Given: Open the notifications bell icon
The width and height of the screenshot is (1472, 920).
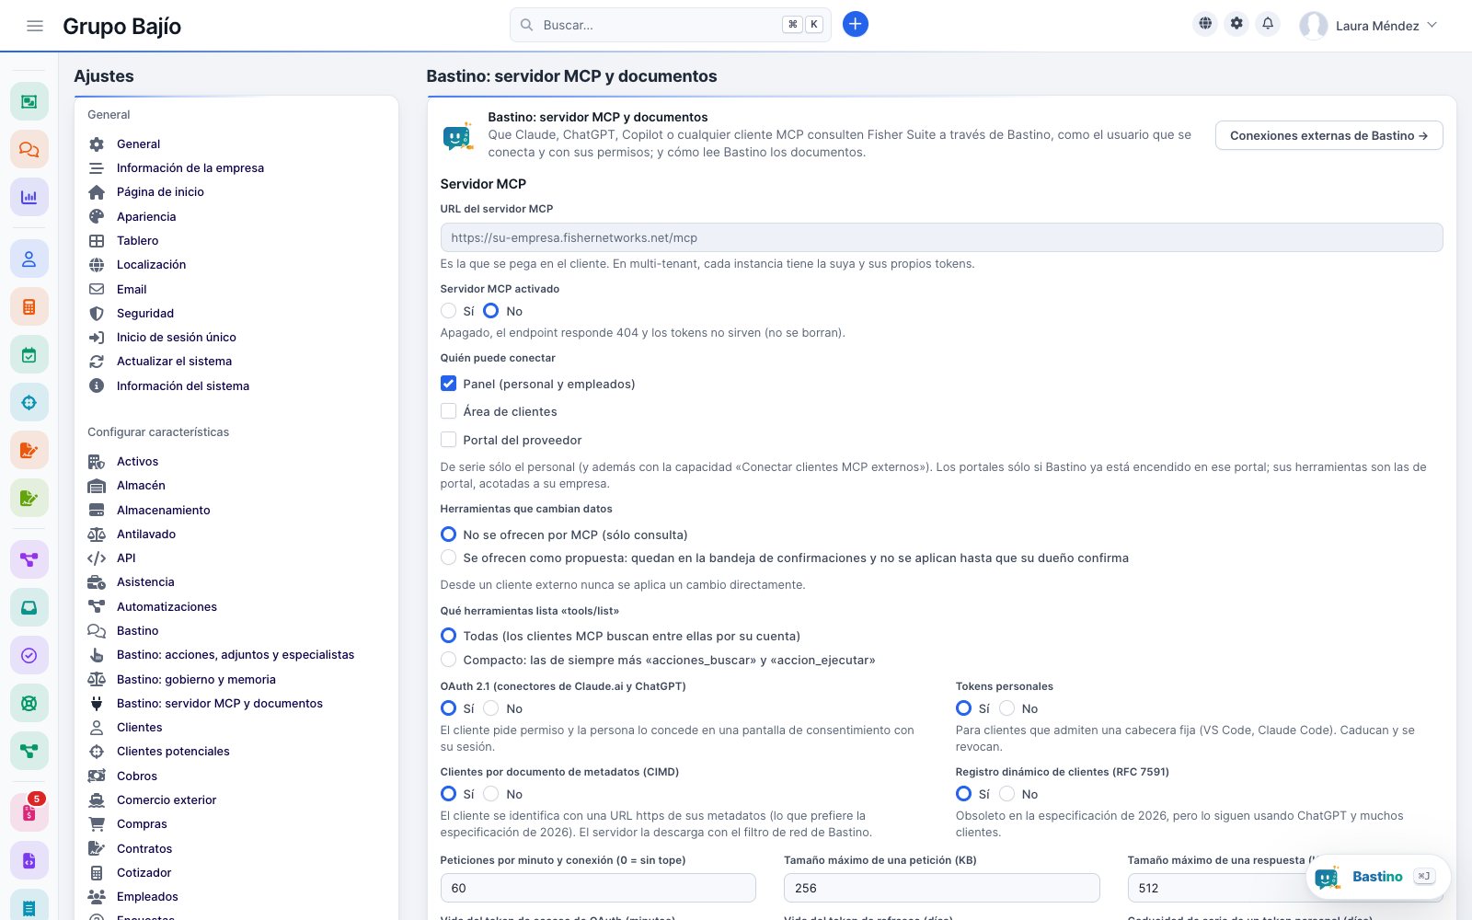Looking at the screenshot, I should point(1268,24).
